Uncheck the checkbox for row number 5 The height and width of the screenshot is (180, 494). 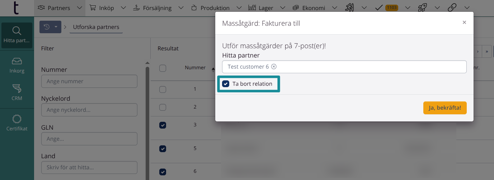(x=163, y=149)
